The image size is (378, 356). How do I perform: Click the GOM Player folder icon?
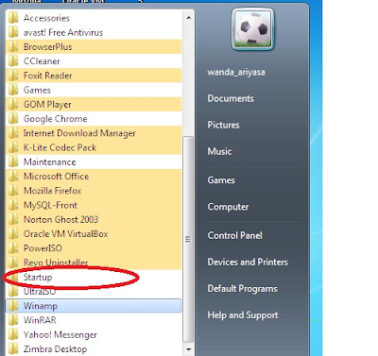(13, 105)
